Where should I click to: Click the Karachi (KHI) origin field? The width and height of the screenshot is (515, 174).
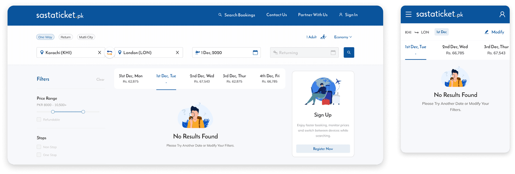coord(71,53)
